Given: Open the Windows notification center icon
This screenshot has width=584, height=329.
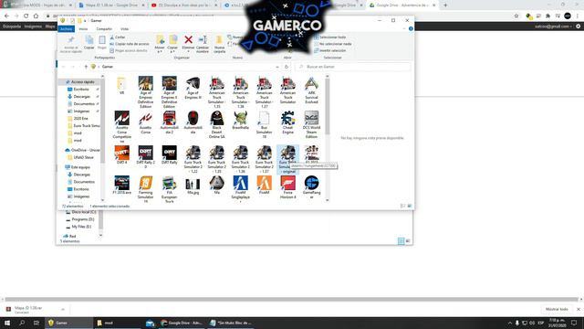Looking at the screenshot, I should [x=574, y=323].
